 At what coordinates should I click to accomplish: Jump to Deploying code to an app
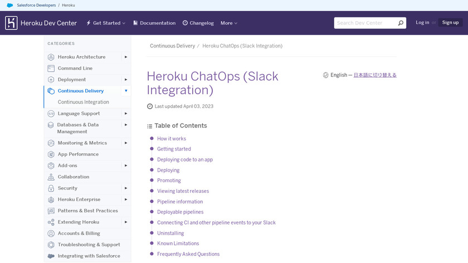[185, 160]
